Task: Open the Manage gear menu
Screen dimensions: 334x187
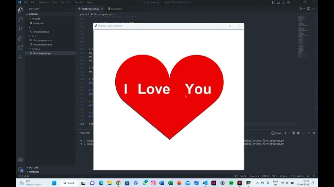Action: [20, 170]
